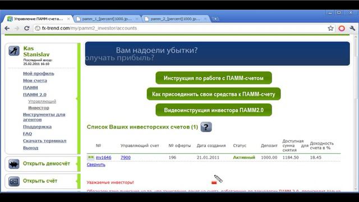This screenshot has height=202, width=359.
Task: Click the browser back arrow
Action: [7, 28]
